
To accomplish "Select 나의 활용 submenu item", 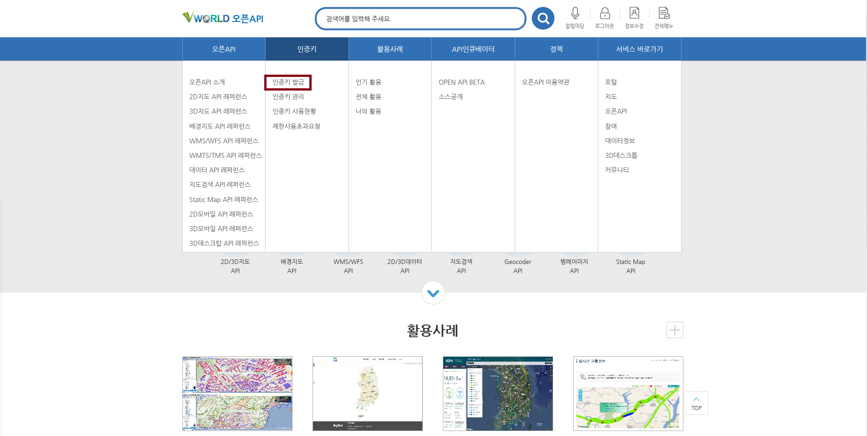I will pyautogui.click(x=369, y=112).
